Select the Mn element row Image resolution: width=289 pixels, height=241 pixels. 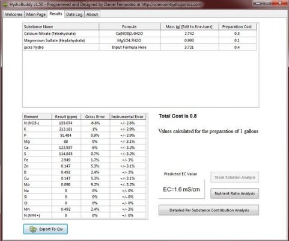(x=84, y=209)
